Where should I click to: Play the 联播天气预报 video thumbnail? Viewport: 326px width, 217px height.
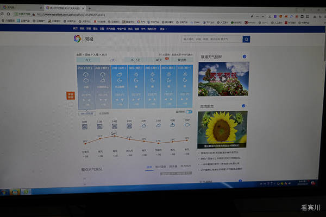pos(223,79)
